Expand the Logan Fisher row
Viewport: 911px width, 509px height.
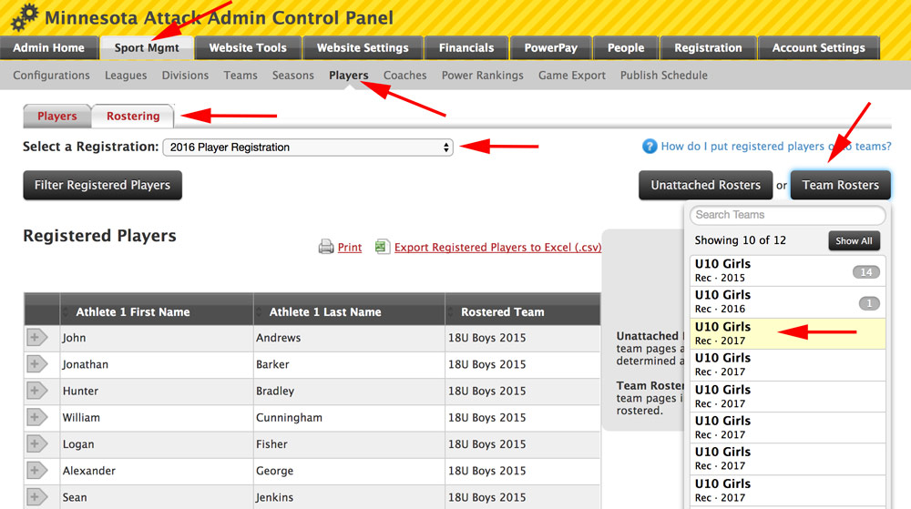[36, 444]
